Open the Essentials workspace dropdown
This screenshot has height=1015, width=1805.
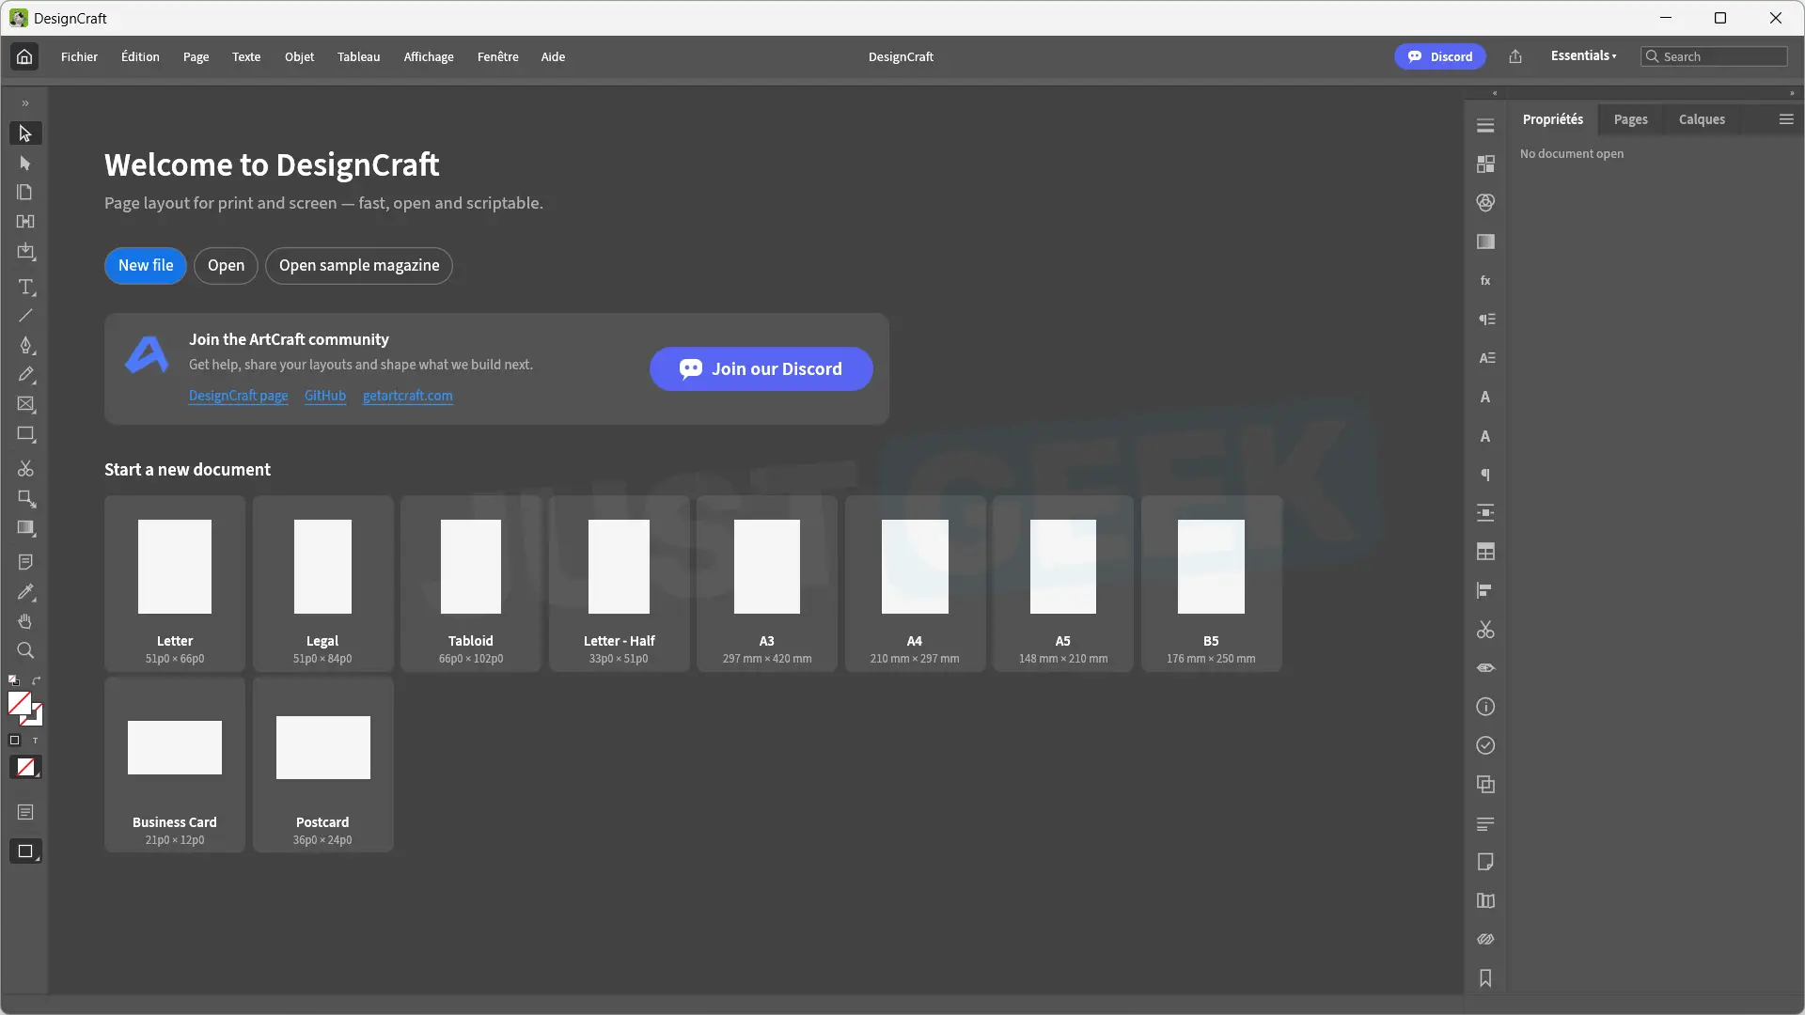(x=1584, y=56)
